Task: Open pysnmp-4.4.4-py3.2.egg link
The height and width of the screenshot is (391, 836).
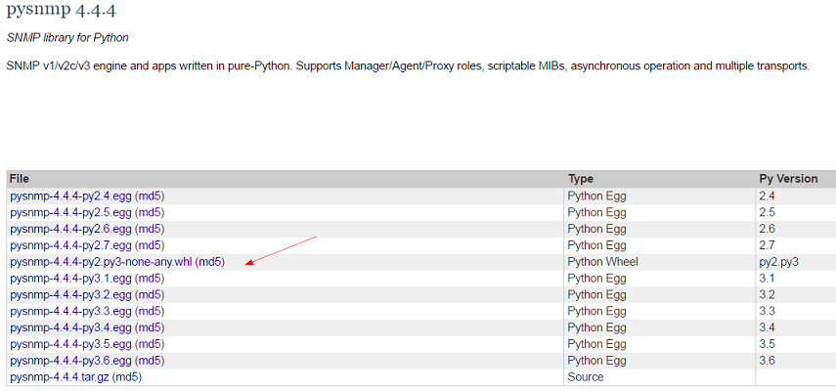Action: coord(71,294)
